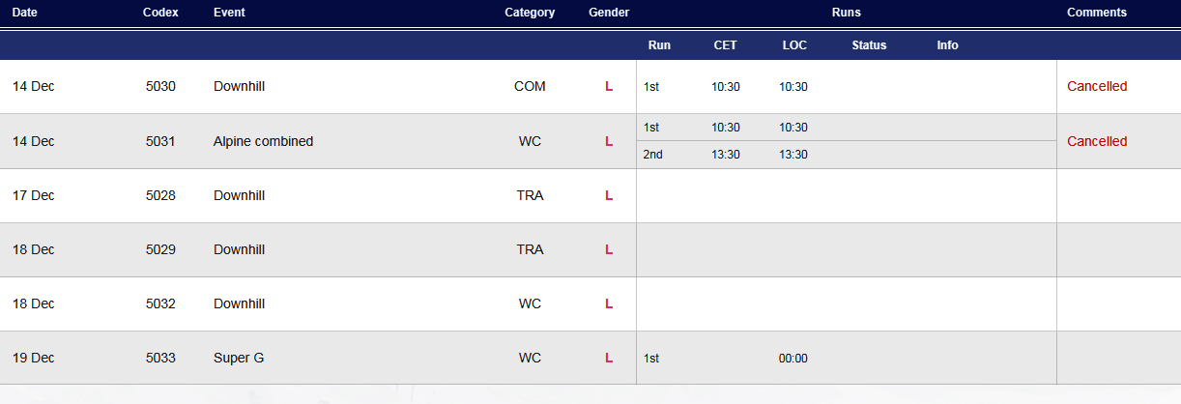Click the Gender column header
This screenshot has height=404, width=1181.
tap(609, 13)
